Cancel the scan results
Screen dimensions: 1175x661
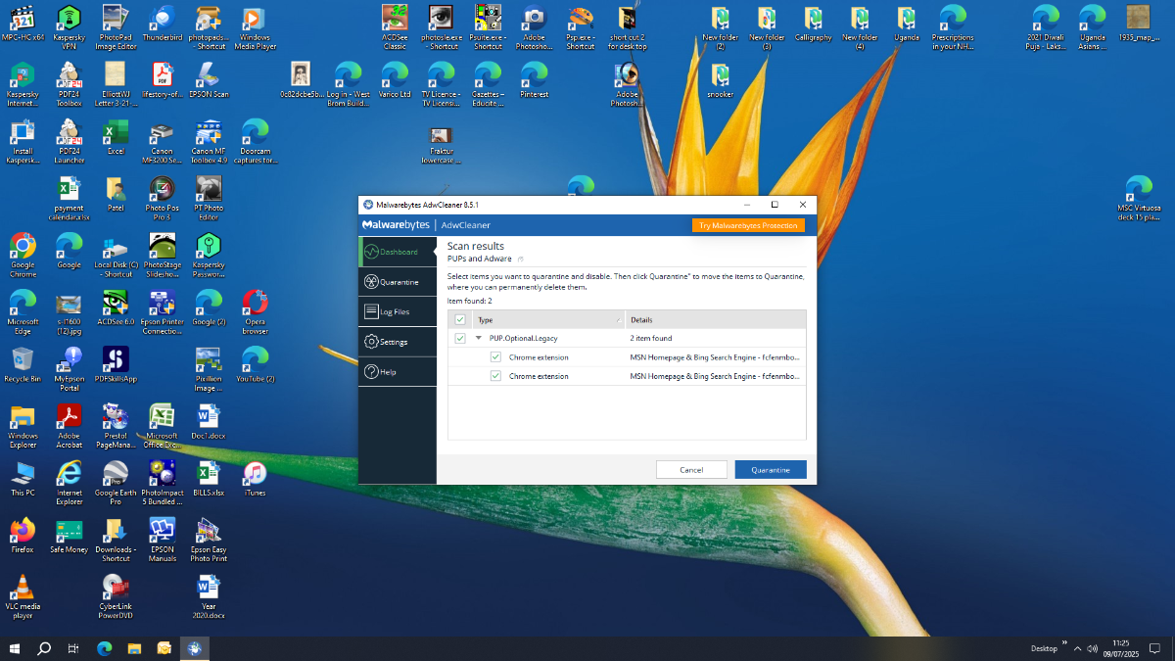[x=691, y=470]
